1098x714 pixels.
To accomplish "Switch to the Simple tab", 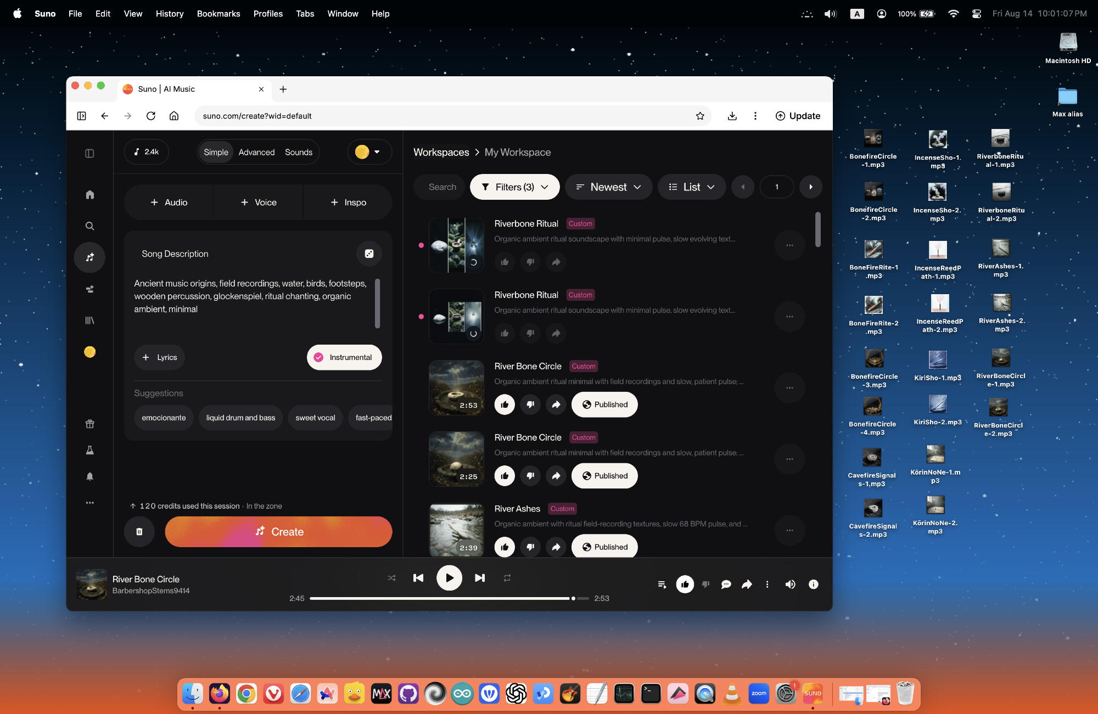I will tap(216, 152).
